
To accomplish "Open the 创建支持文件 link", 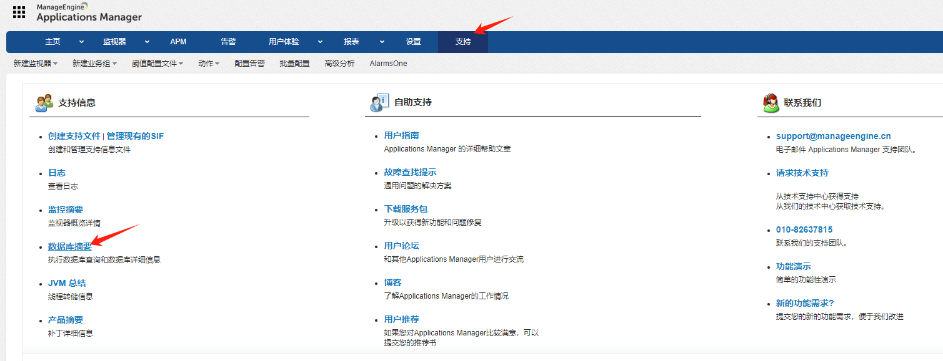I will (74, 136).
